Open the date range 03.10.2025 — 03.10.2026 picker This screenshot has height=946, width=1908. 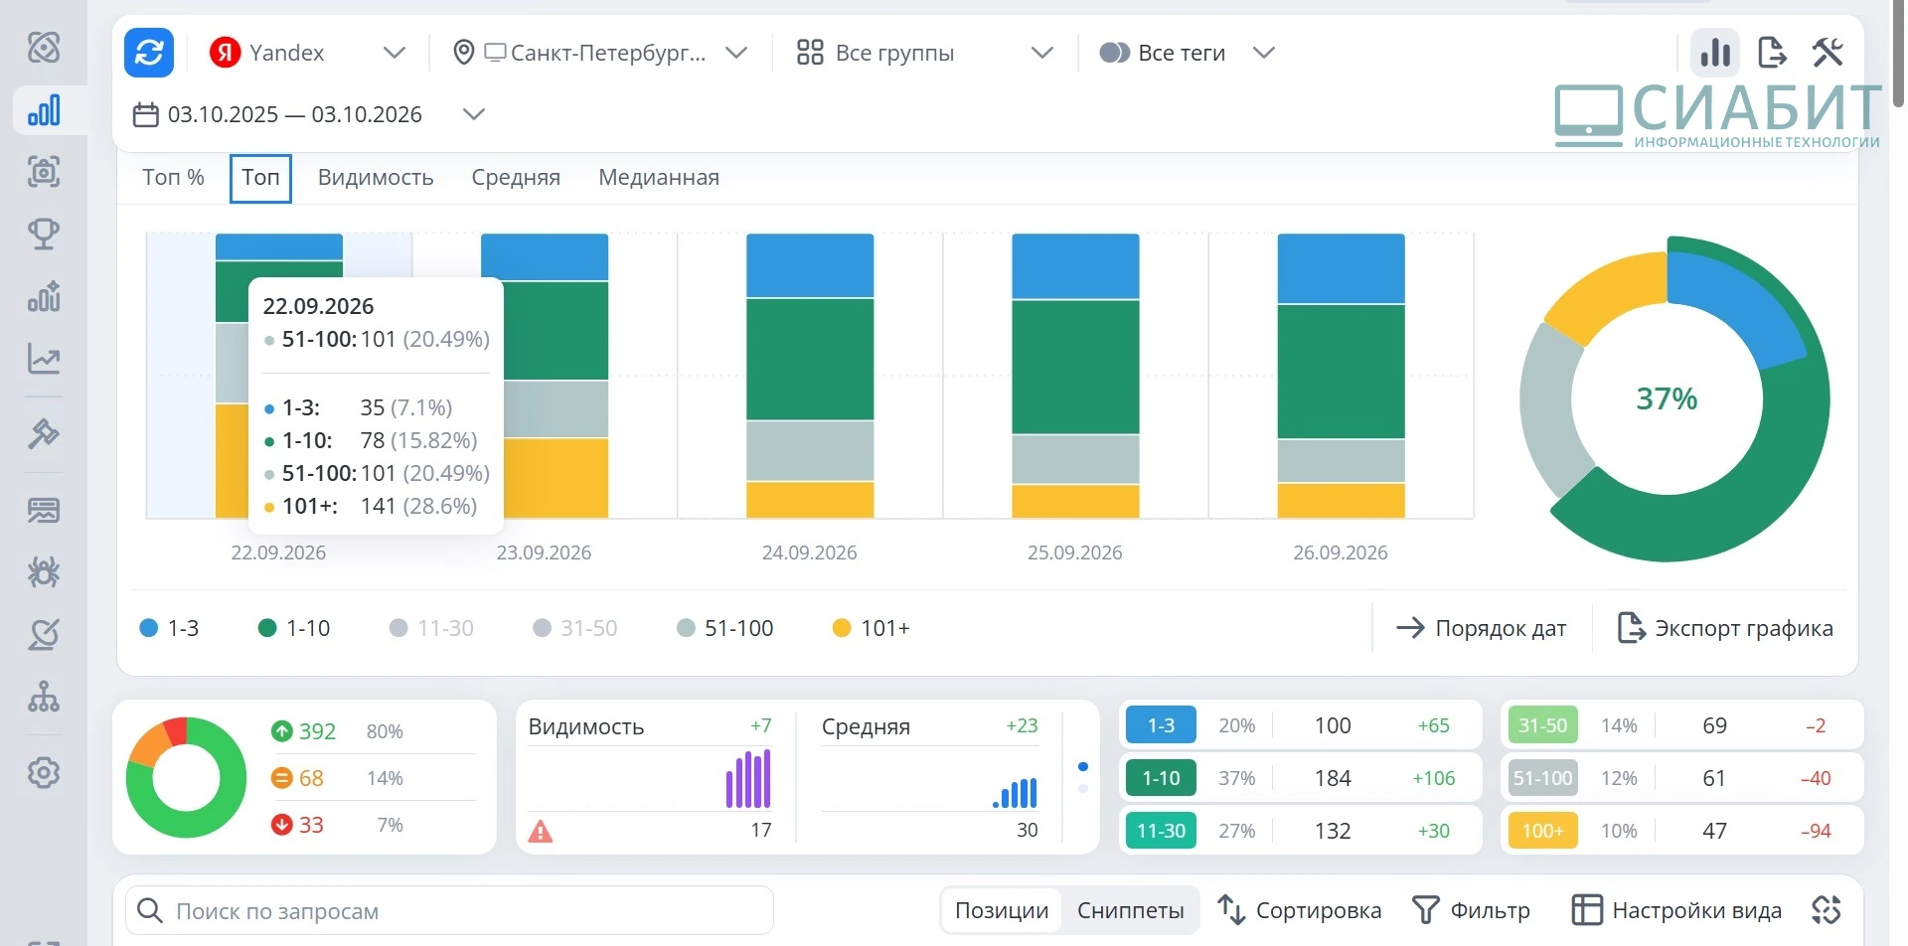pos(309,114)
